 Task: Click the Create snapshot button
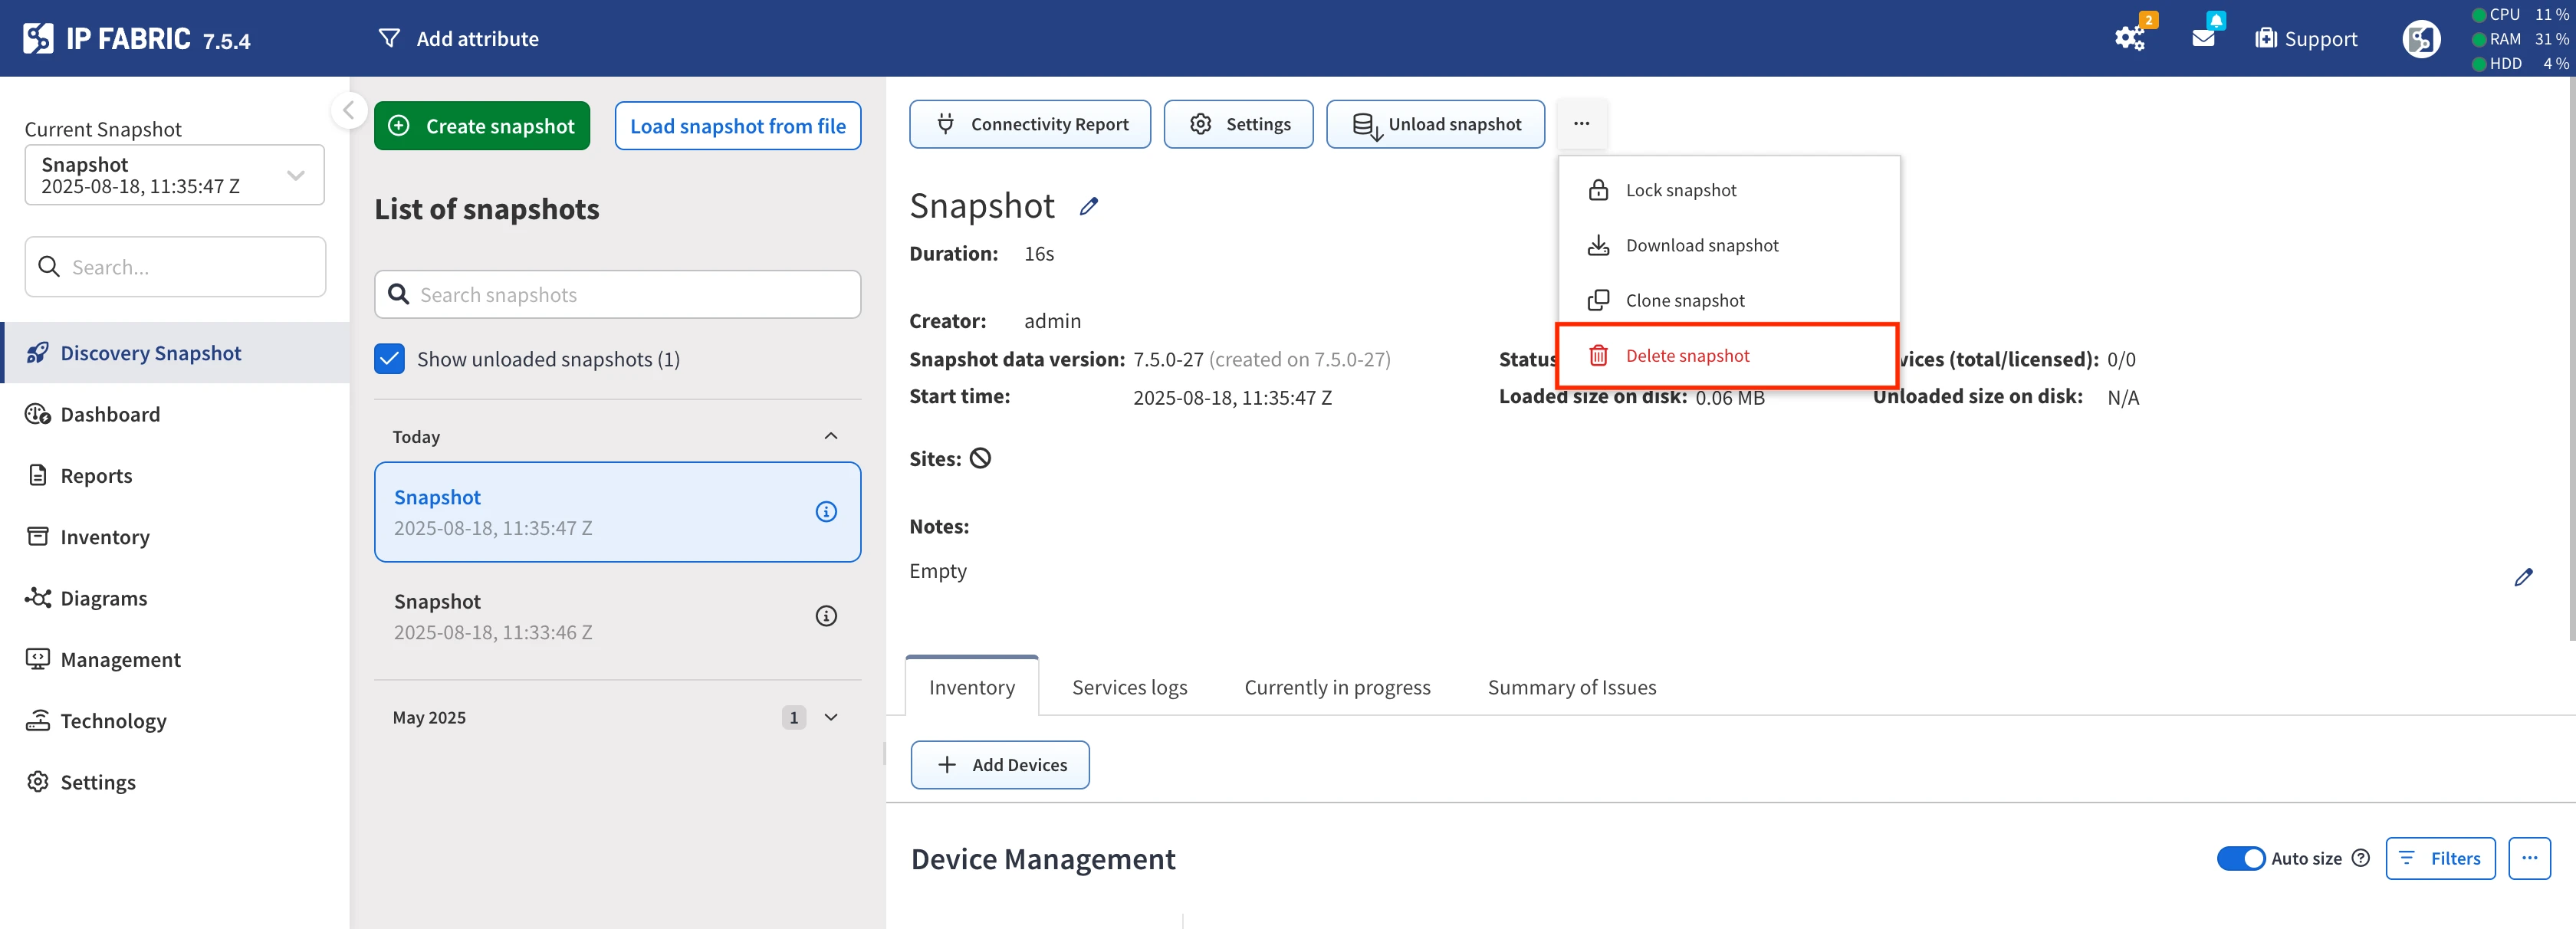tap(482, 126)
